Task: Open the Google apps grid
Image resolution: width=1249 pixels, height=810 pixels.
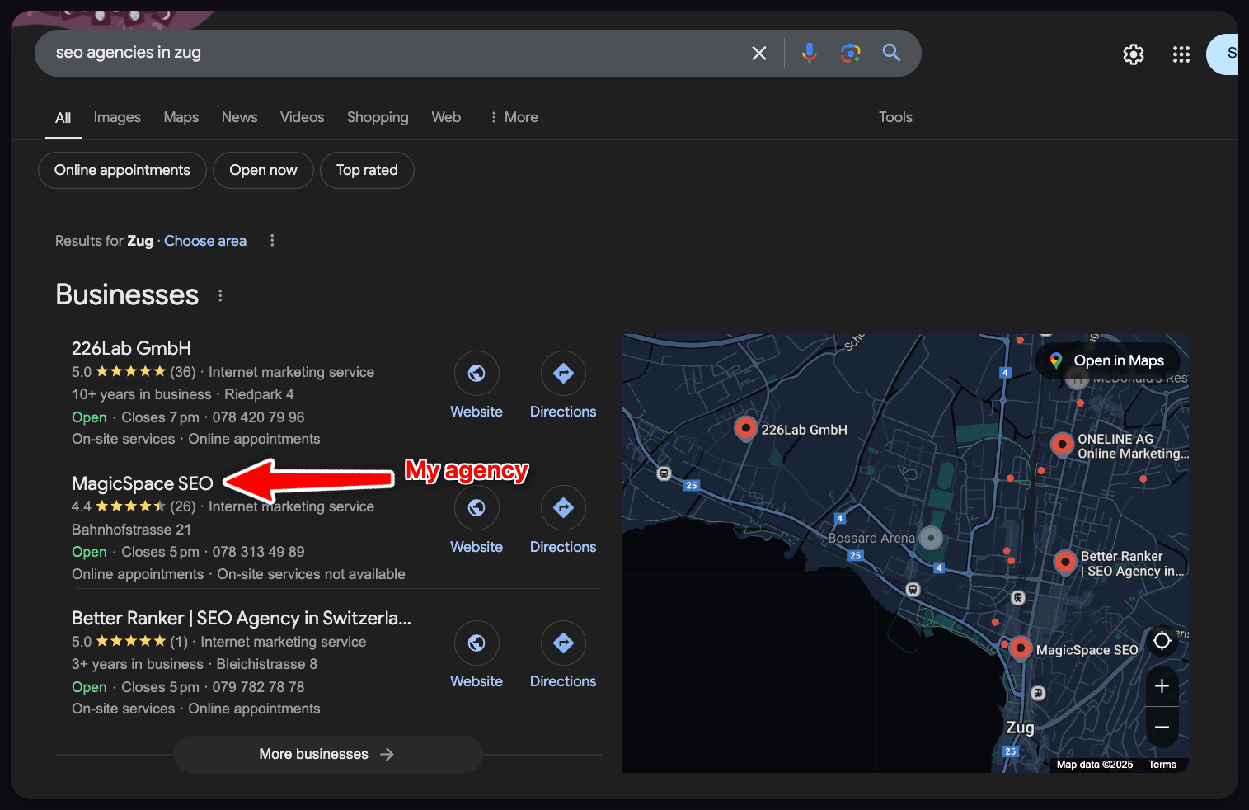Action: point(1181,54)
